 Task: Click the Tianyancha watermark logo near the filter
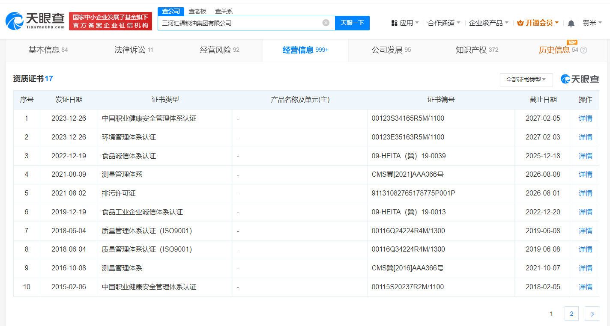click(580, 79)
